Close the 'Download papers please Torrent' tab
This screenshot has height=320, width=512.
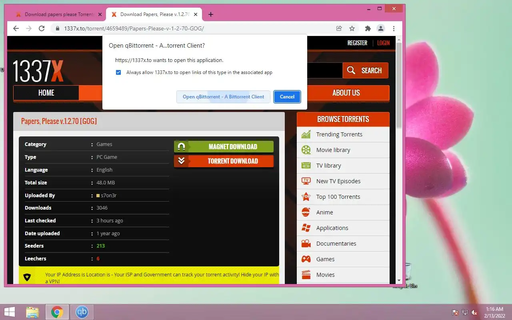[100, 14]
